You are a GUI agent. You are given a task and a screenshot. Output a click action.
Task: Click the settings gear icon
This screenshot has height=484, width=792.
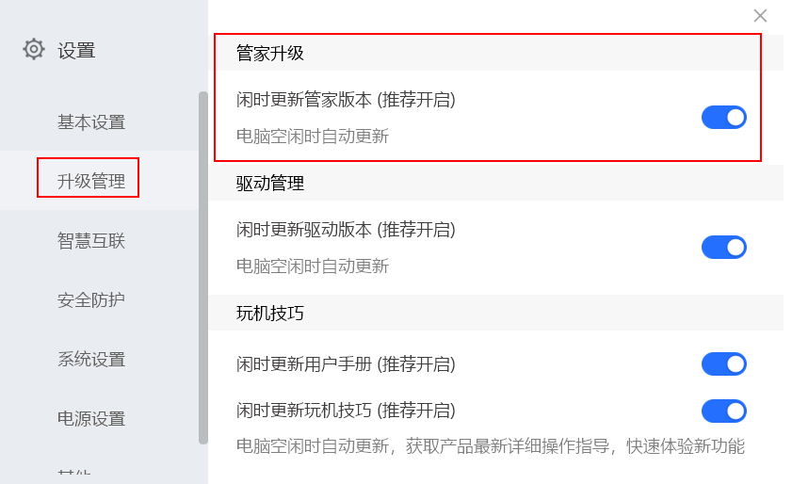pos(34,49)
